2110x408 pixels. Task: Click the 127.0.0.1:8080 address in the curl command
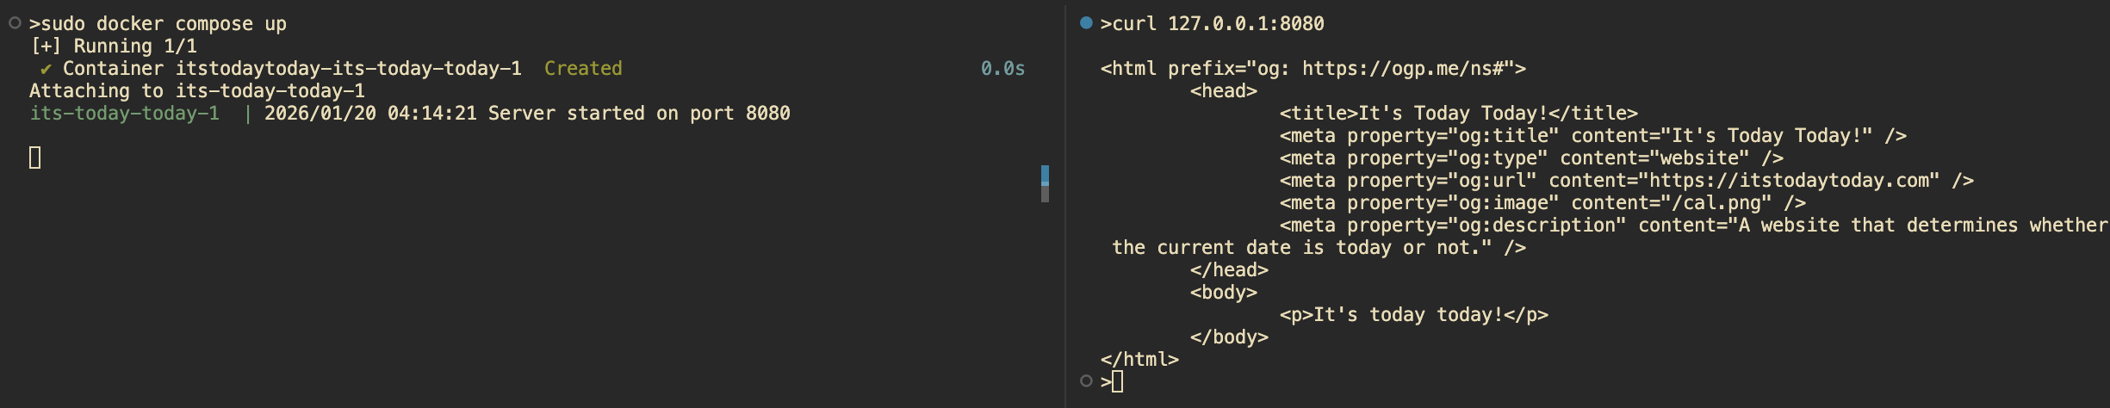point(1245,24)
